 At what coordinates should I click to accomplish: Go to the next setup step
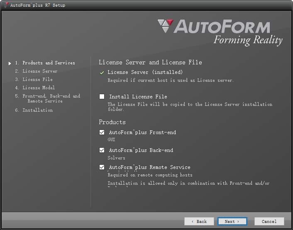232,221
